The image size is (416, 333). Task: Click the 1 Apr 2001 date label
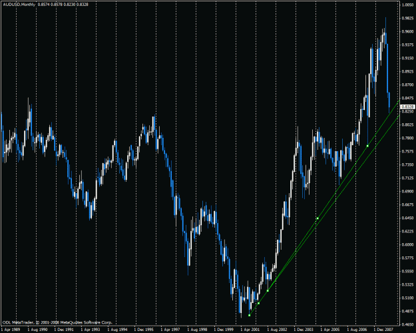point(251,330)
